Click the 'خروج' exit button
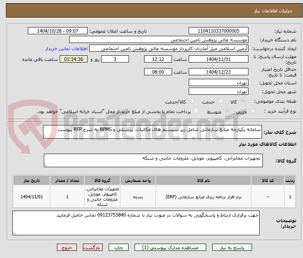Screen dimensions: 303x258 [x=66, y=247]
